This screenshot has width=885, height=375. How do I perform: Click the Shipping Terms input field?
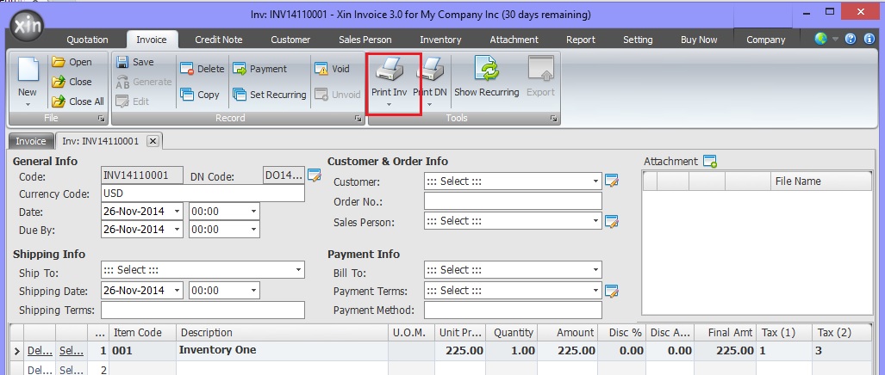coord(203,310)
